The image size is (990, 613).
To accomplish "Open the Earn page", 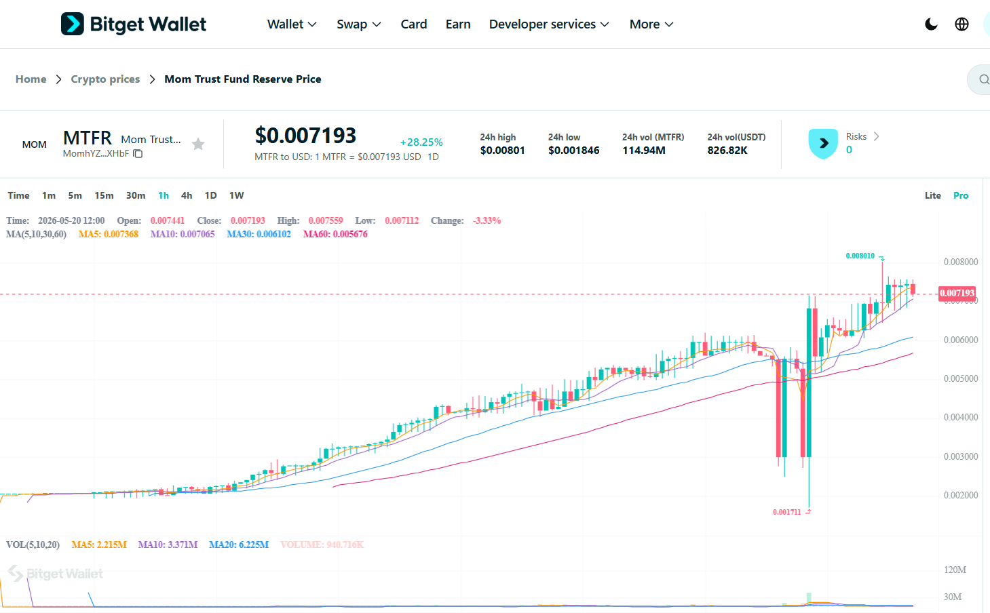I will [x=458, y=24].
